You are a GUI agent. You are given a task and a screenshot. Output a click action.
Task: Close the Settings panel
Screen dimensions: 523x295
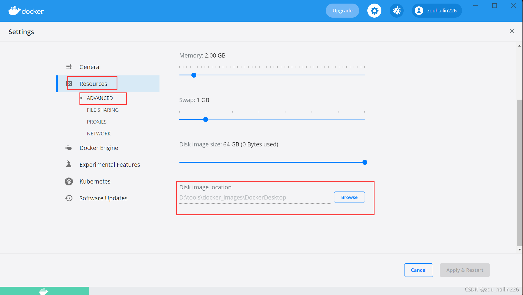pyautogui.click(x=512, y=31)
